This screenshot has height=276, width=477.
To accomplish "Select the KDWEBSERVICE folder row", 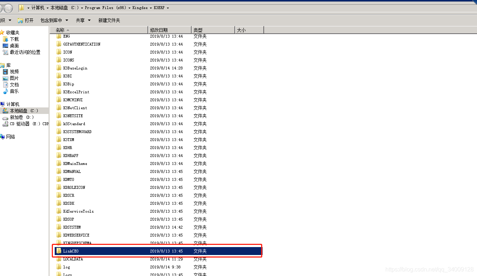I will point(158,235).
